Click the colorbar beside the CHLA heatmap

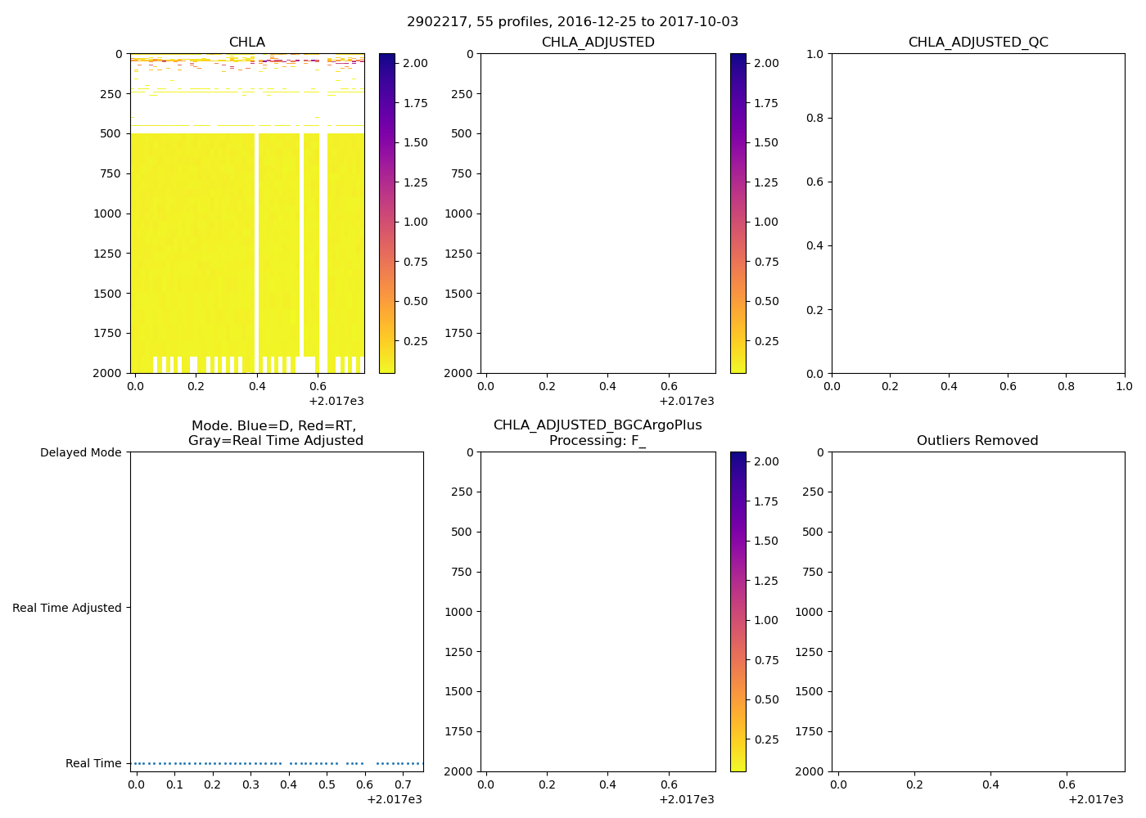(386, 213)
